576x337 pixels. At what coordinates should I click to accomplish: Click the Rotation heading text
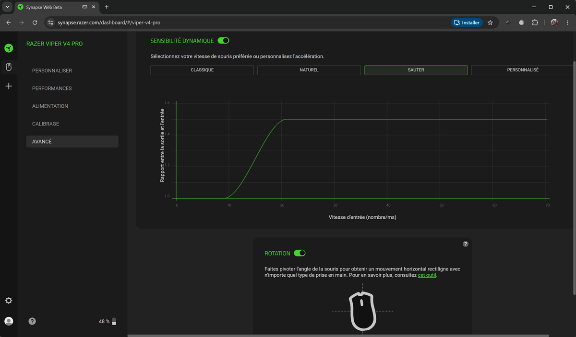point(277,253)
